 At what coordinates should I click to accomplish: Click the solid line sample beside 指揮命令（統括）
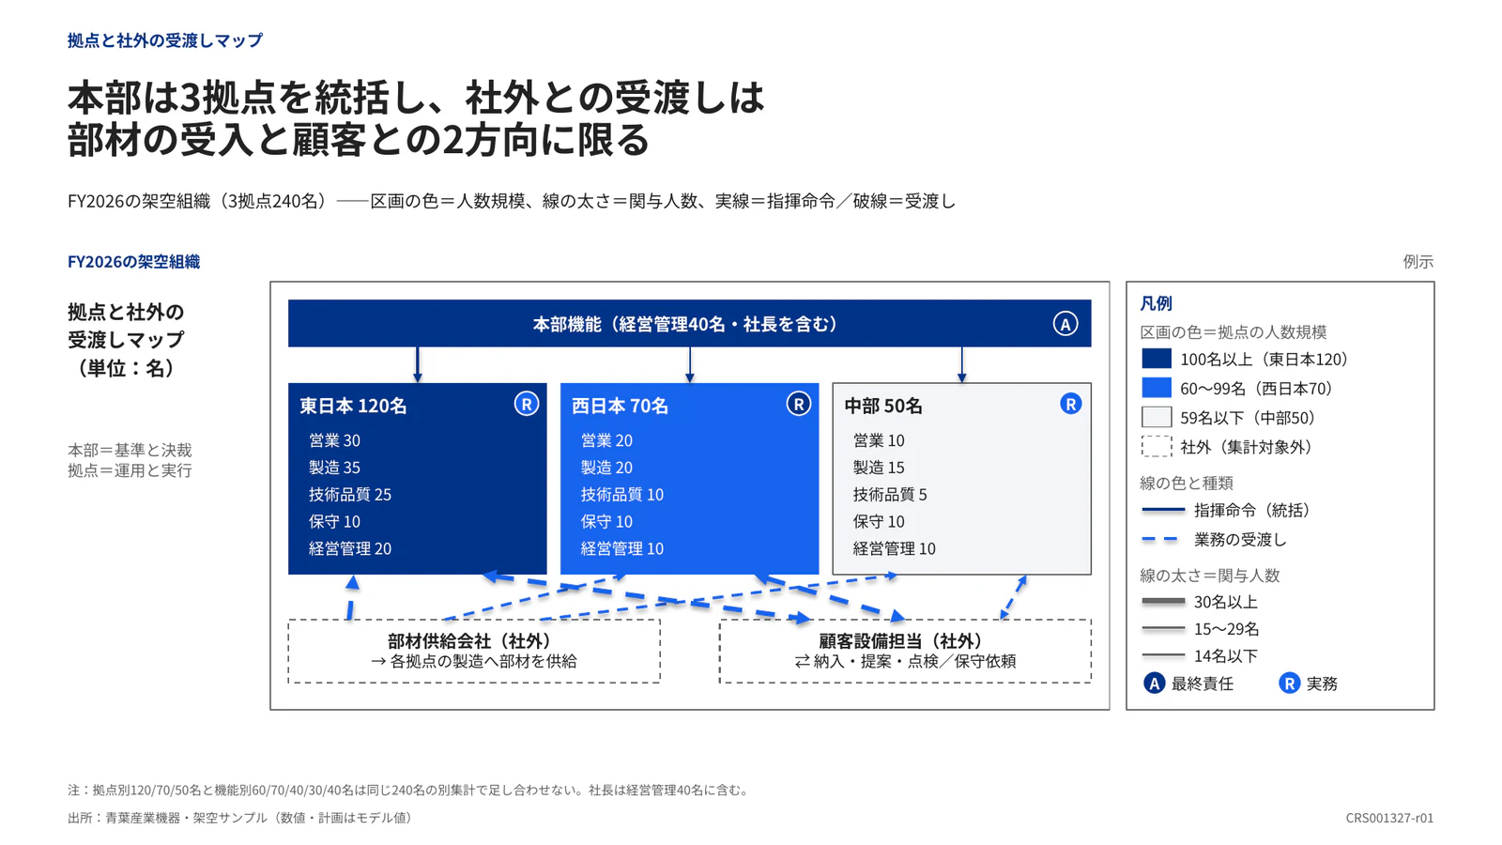[x=1163, y=510]
